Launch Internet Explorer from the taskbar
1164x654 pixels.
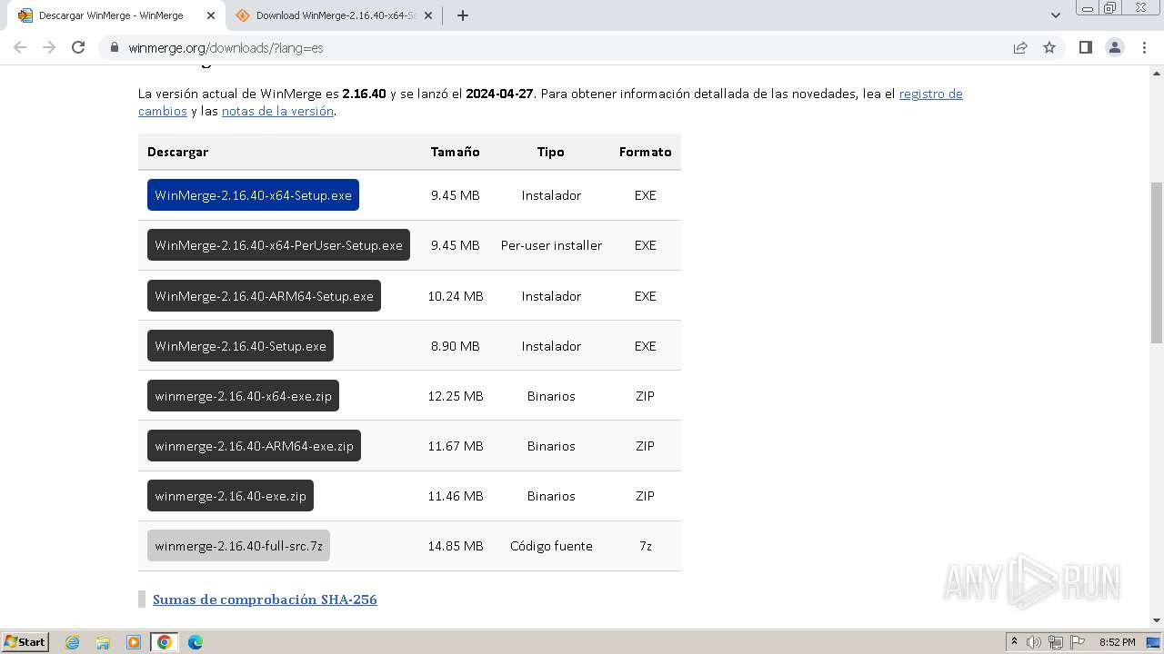[72, 642]
